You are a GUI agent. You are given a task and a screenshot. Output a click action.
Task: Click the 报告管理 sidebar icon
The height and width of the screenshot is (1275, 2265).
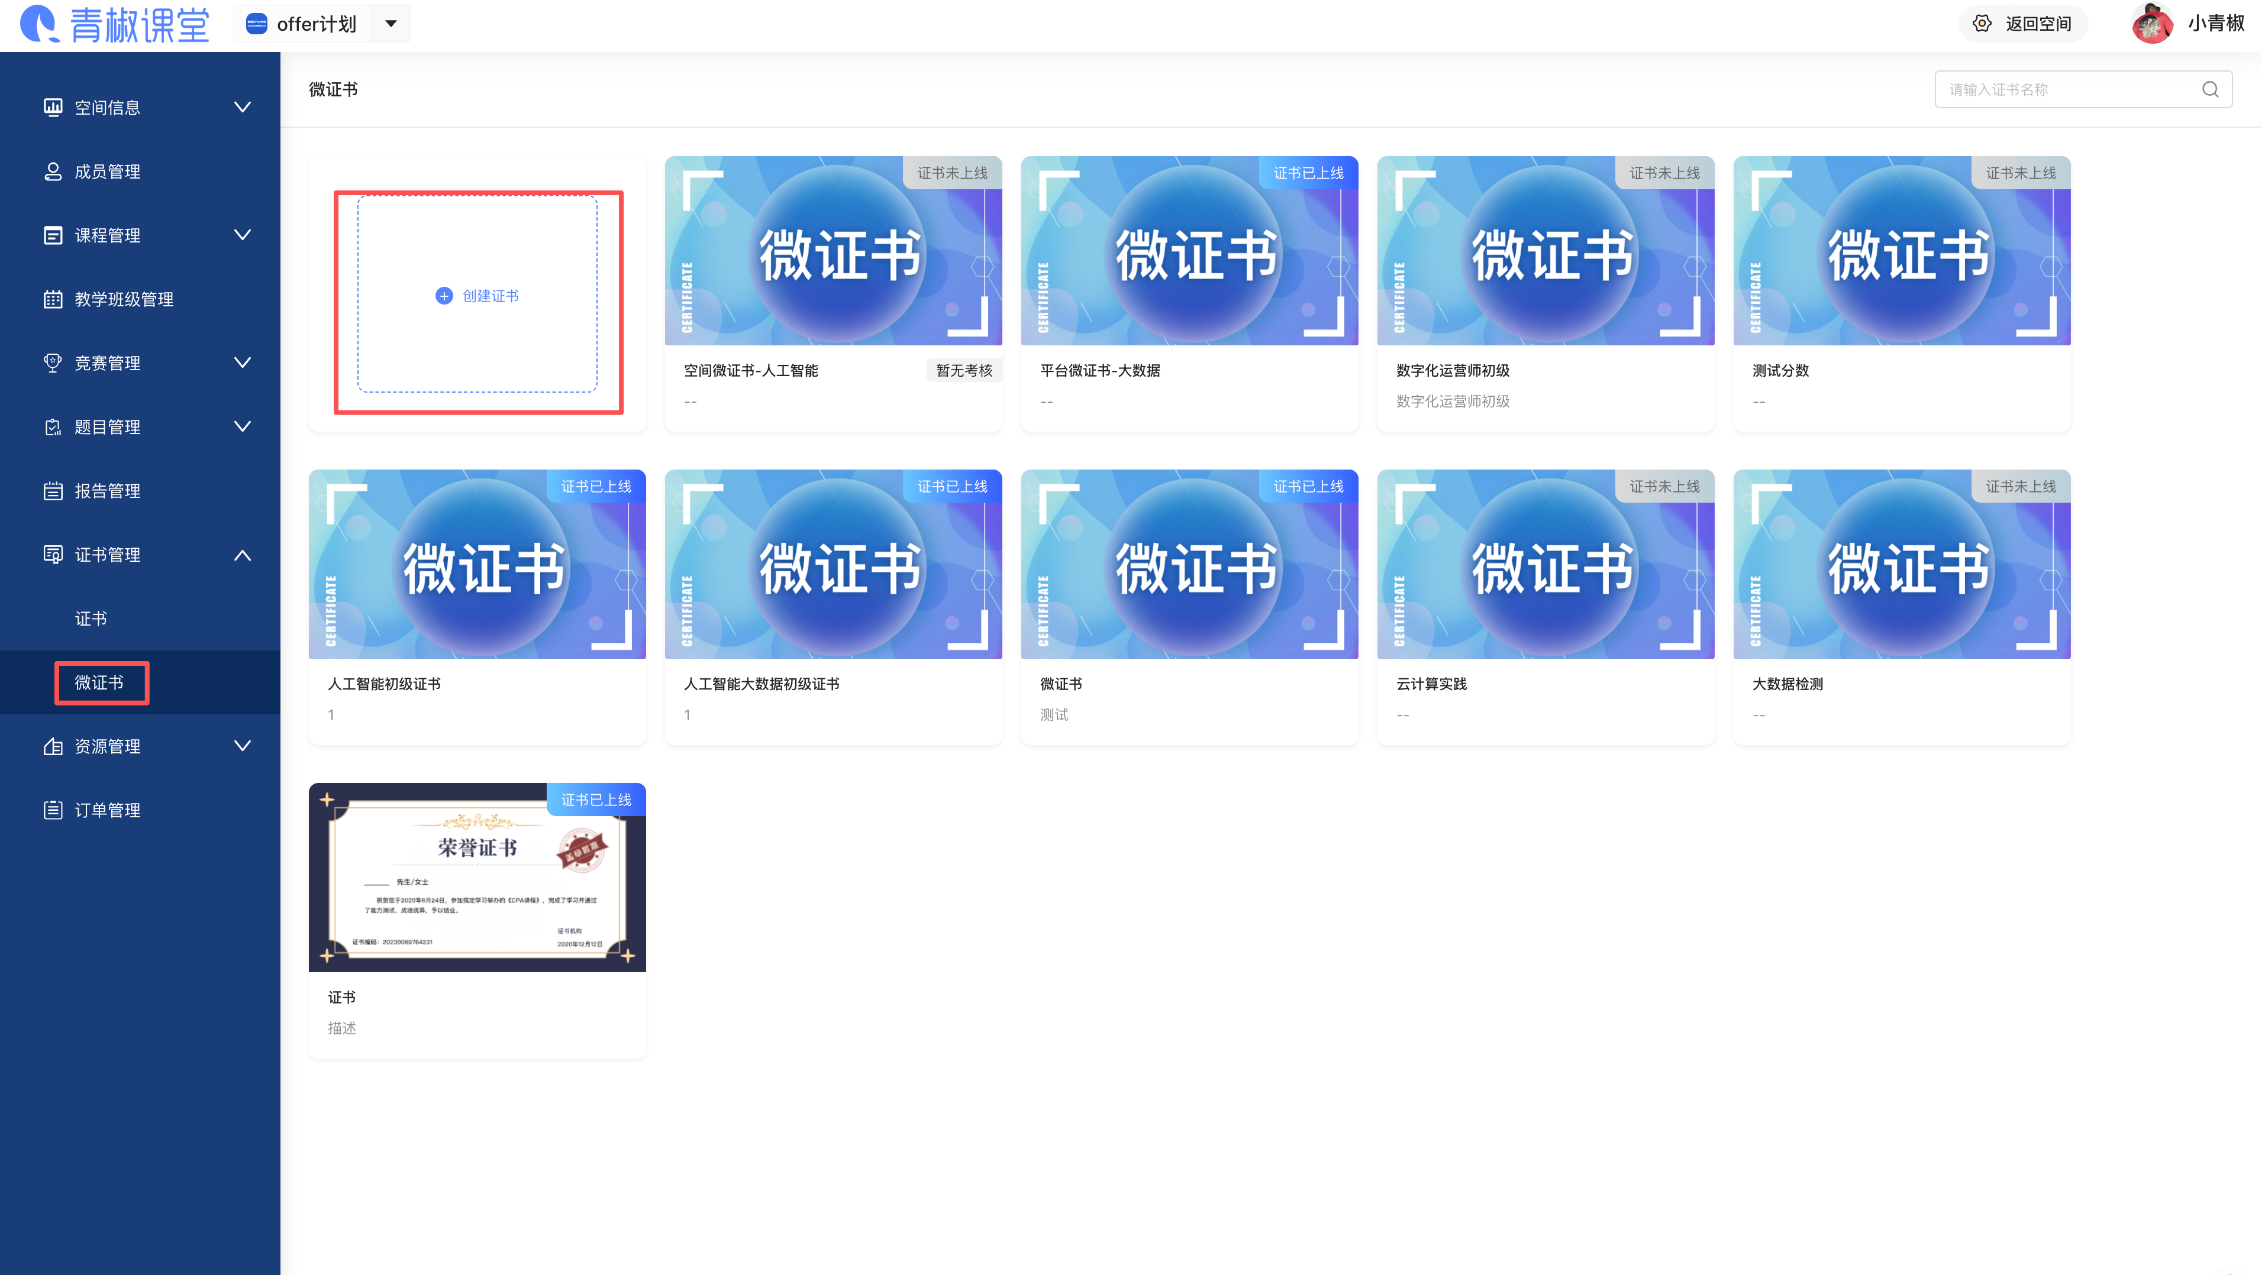coord(53,490)
